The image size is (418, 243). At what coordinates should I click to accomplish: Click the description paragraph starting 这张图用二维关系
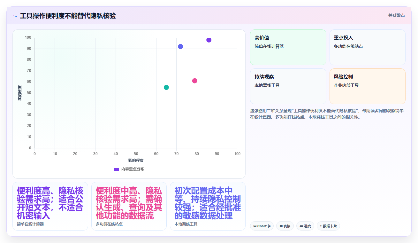[327, 114]
